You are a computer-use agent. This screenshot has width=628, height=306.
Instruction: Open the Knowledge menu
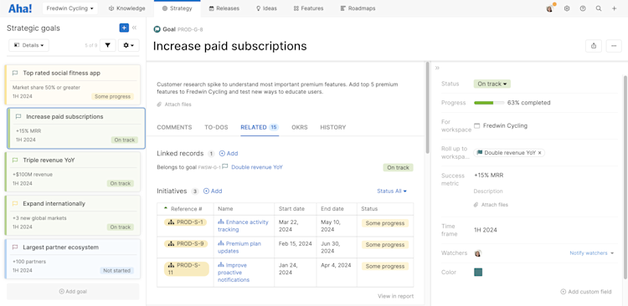(127, 8)
